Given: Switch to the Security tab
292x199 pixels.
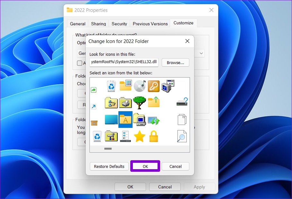Looking at the screenshot, I should pos(119,24).
